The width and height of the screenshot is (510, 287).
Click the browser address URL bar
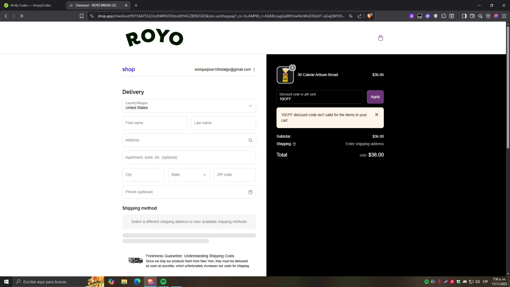(221, 16)
